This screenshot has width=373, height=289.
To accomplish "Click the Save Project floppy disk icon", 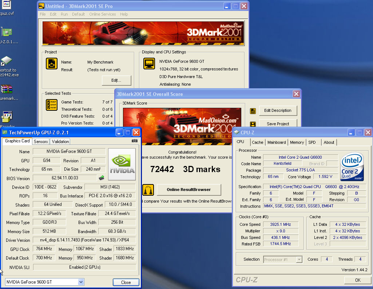I will [x=253, y=124].
